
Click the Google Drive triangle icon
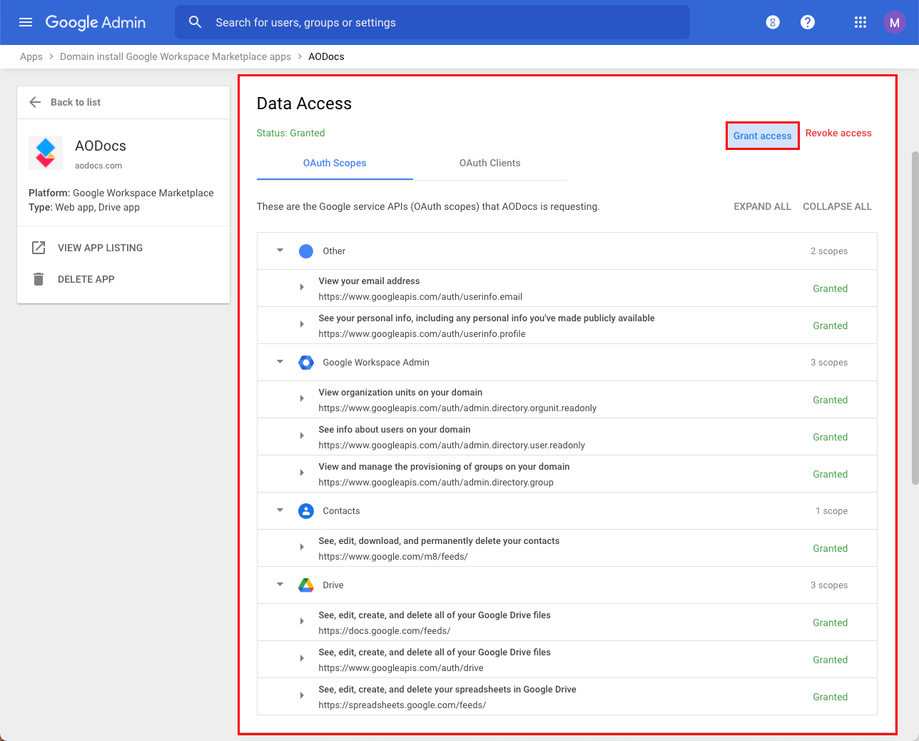tap(306, 585)
